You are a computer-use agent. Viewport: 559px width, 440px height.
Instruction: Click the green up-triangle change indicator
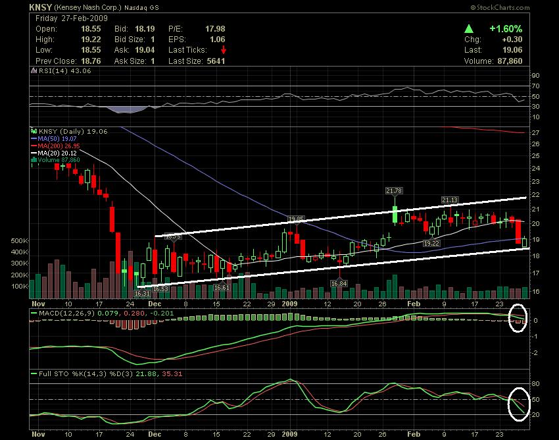coord(469,29)
